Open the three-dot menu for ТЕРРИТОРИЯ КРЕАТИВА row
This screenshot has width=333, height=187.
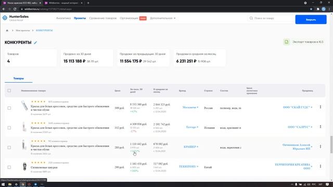(x=321, y=166)
